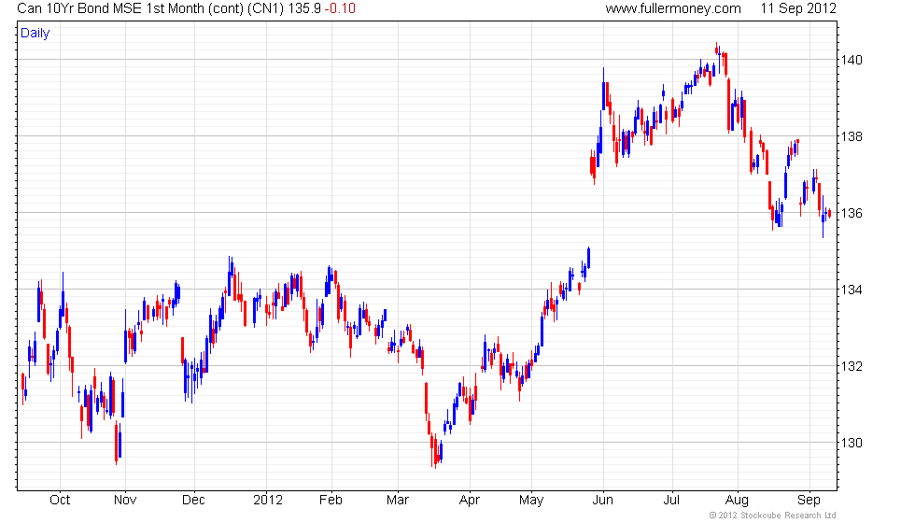Click the price change value '-0.10'
The image size is (915, 523).
pyautogui.click(x=340, y=8)
